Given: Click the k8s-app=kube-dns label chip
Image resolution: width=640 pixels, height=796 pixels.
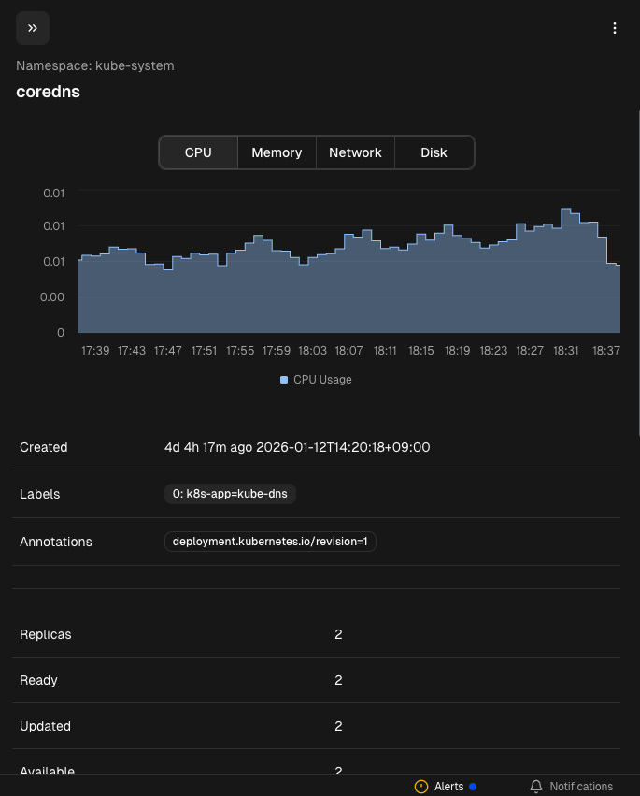Looking at the screenshot, I should click(x=230, y=494).
